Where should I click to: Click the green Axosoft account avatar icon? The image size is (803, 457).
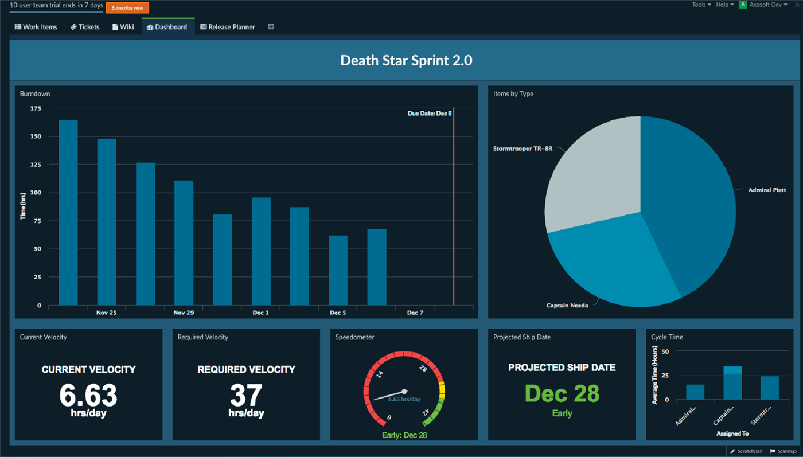(x=743, y=5)
